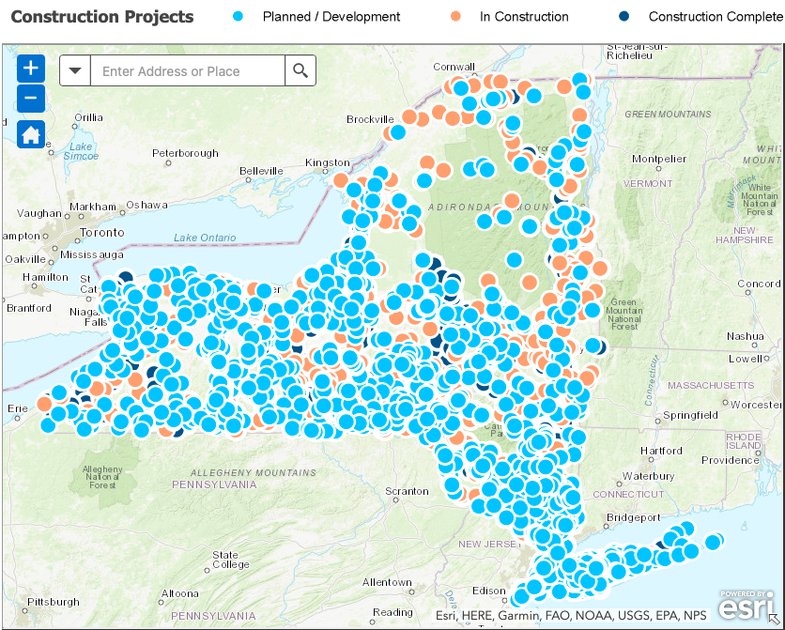Click the Toronto label on the map
This screenshot has height=630, width=785.
pyautogui.click(x=101, y=232)
